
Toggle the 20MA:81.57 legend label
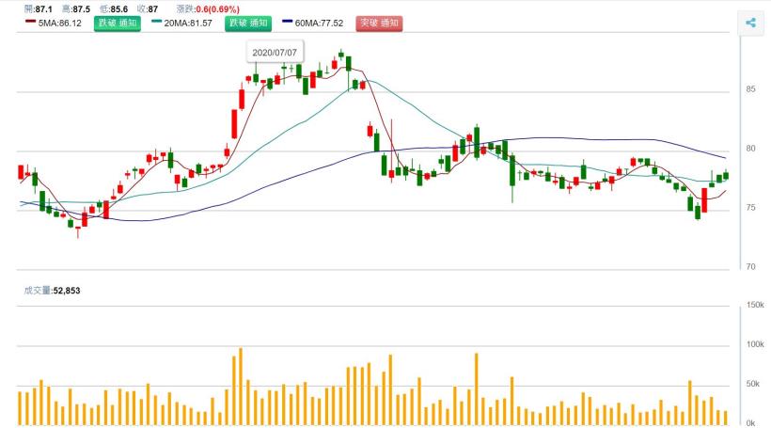[188, 22]
